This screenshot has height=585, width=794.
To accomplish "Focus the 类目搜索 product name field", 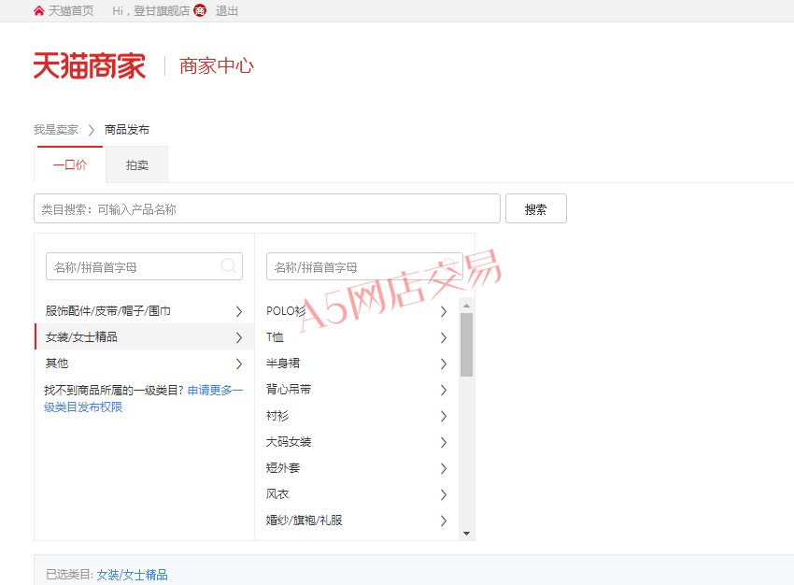I will pyautogui.click(x=267, y=208).
